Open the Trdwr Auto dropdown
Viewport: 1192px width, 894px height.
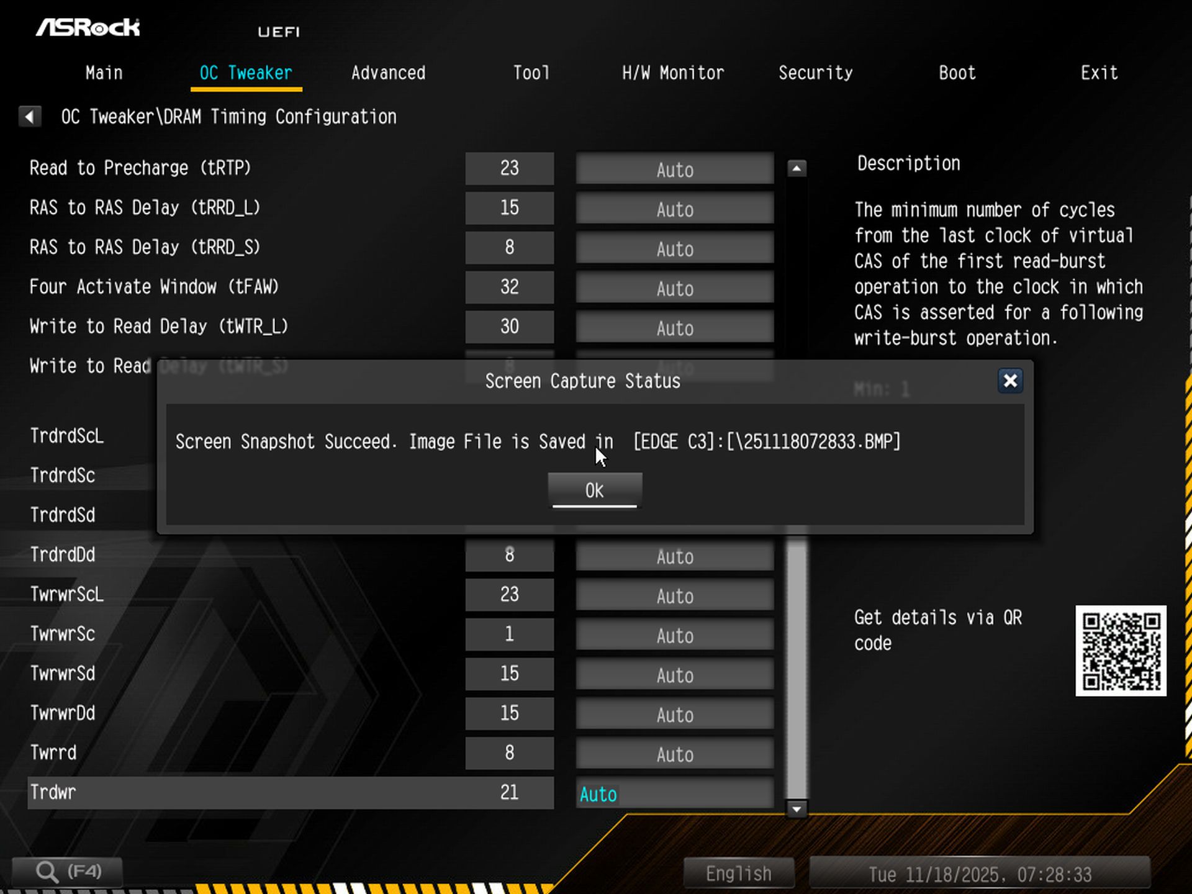coord(674,793)
